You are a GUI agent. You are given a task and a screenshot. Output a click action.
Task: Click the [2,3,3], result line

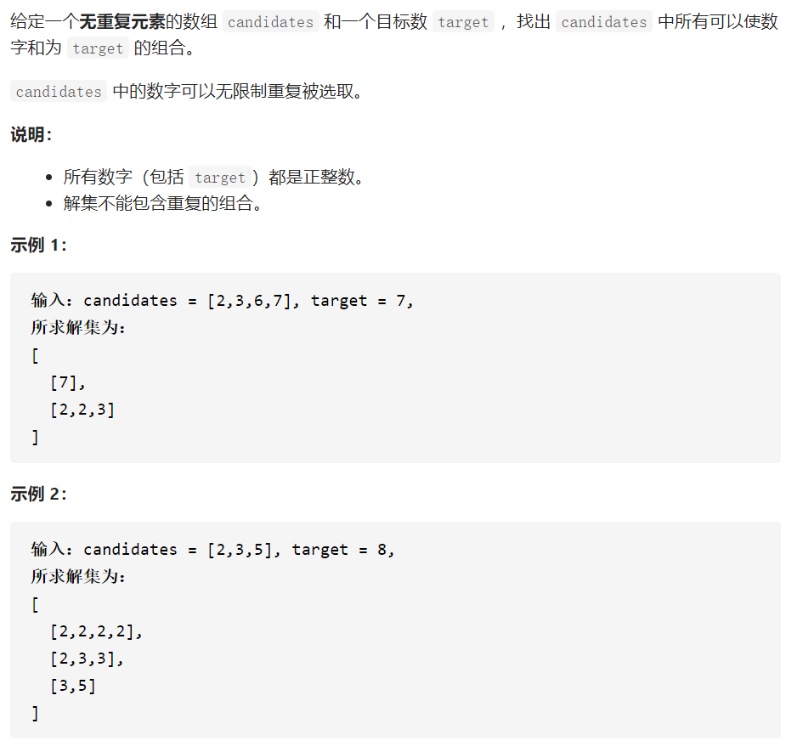[87, 659]
